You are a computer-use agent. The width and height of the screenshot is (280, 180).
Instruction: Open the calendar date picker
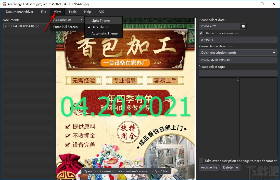(x=243, y=26)
